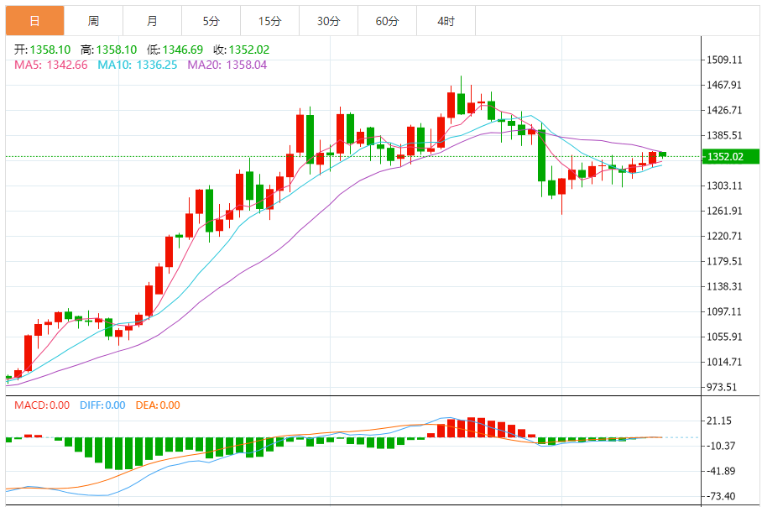The image size is (762, 507).
Task: Click the orange DEA value label
Action: pyautogui.click(x=159, y=405)
